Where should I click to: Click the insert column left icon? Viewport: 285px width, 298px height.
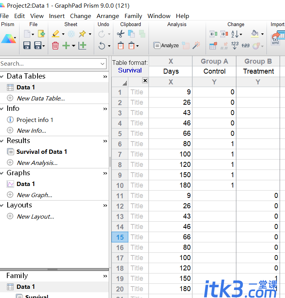coord(213,34)
